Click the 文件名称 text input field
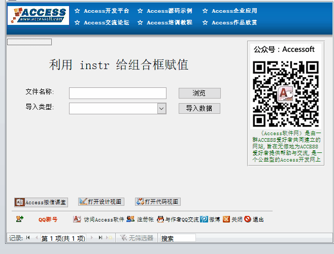Viewport: 334px width, 254px height. 118,93
